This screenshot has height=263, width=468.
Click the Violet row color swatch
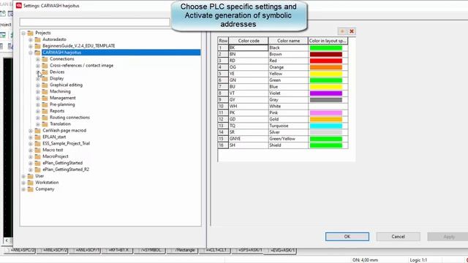coord(326,94)
